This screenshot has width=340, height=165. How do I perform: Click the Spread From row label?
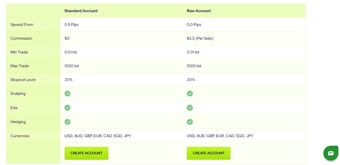tap(22, 25)
